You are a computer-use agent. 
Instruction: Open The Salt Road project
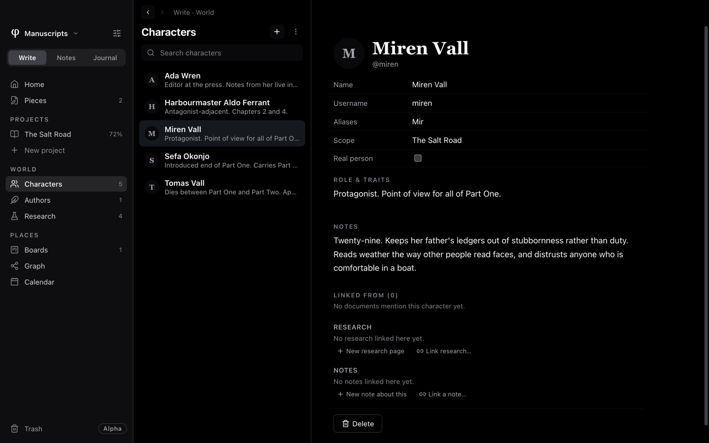tap(66, 134)
